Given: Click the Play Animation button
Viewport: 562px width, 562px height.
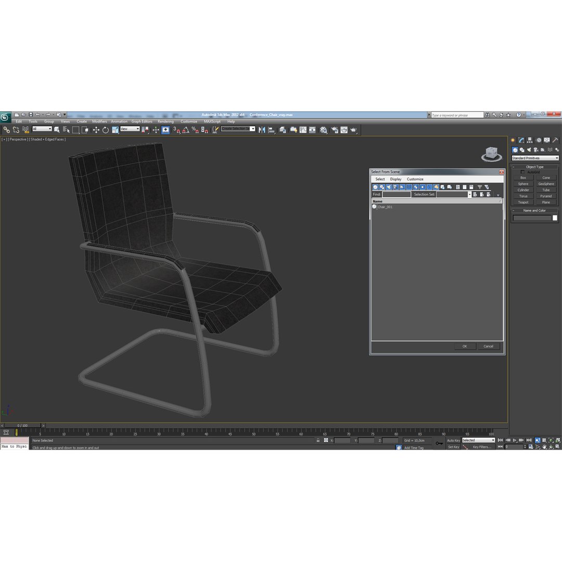Looking at the screenshot, I should [515, 440].
